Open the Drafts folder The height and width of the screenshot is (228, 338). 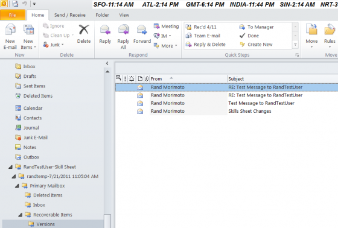(25, 76)
